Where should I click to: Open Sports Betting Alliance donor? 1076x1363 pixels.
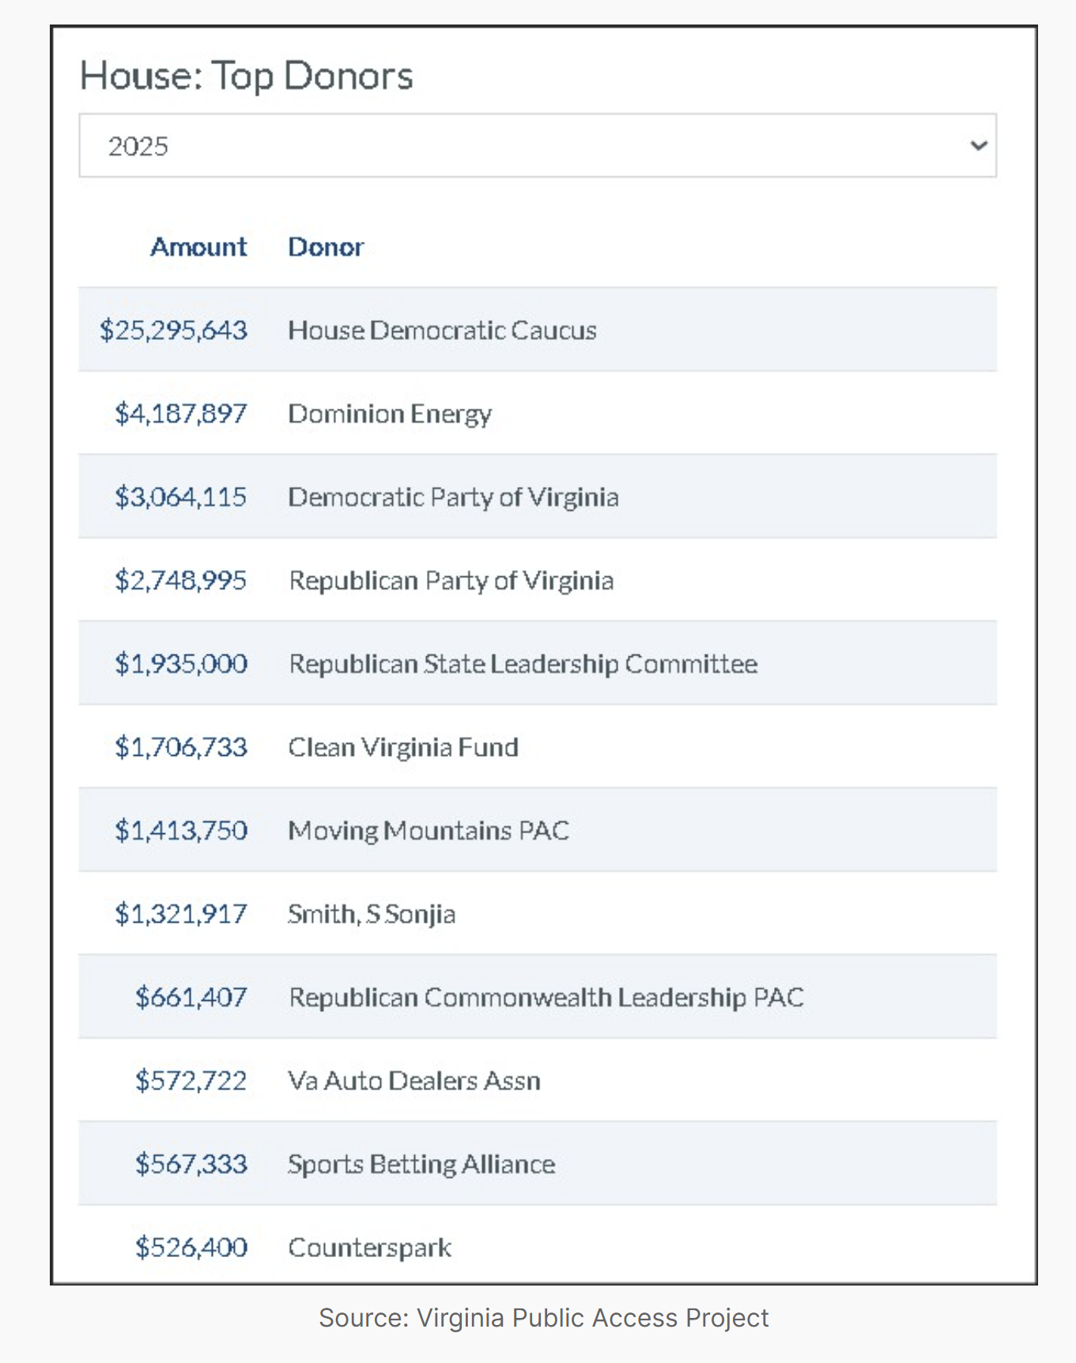pyautogui.click(x=421, y=1164)
